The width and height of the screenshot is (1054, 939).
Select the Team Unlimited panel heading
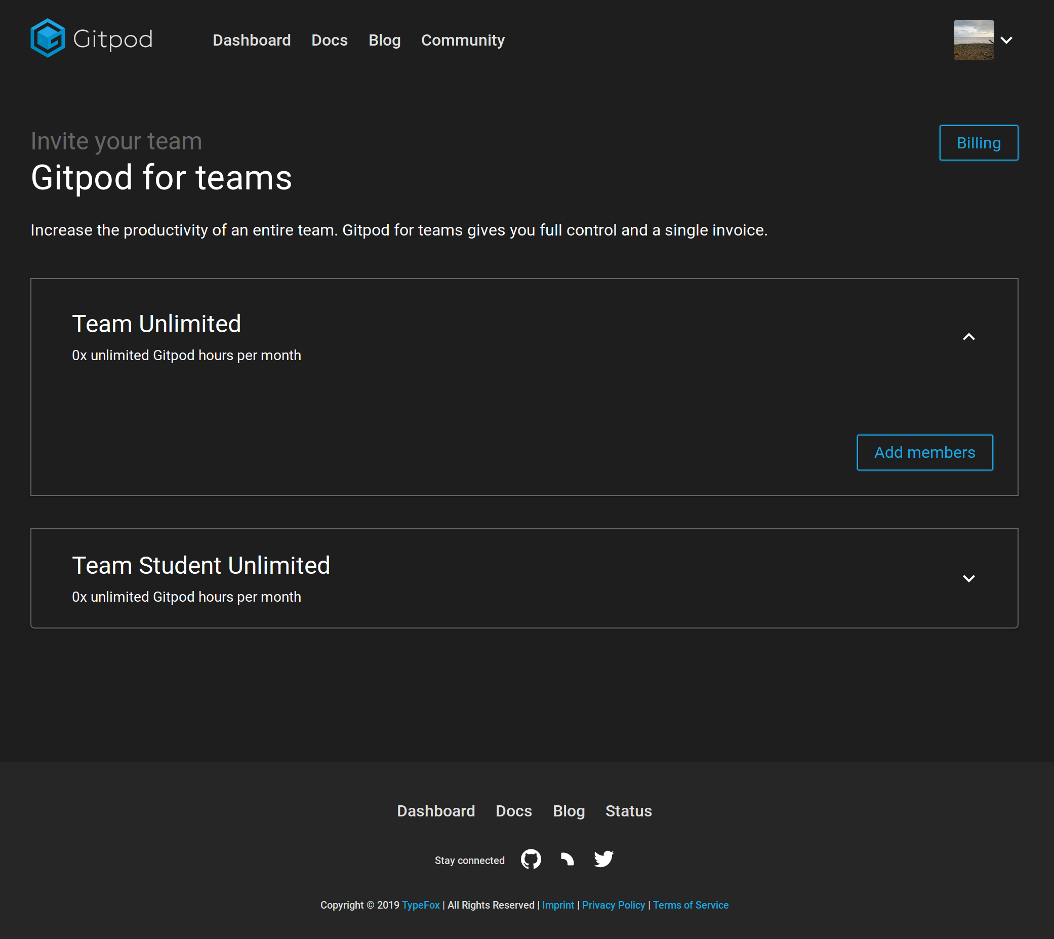(156, 324)
